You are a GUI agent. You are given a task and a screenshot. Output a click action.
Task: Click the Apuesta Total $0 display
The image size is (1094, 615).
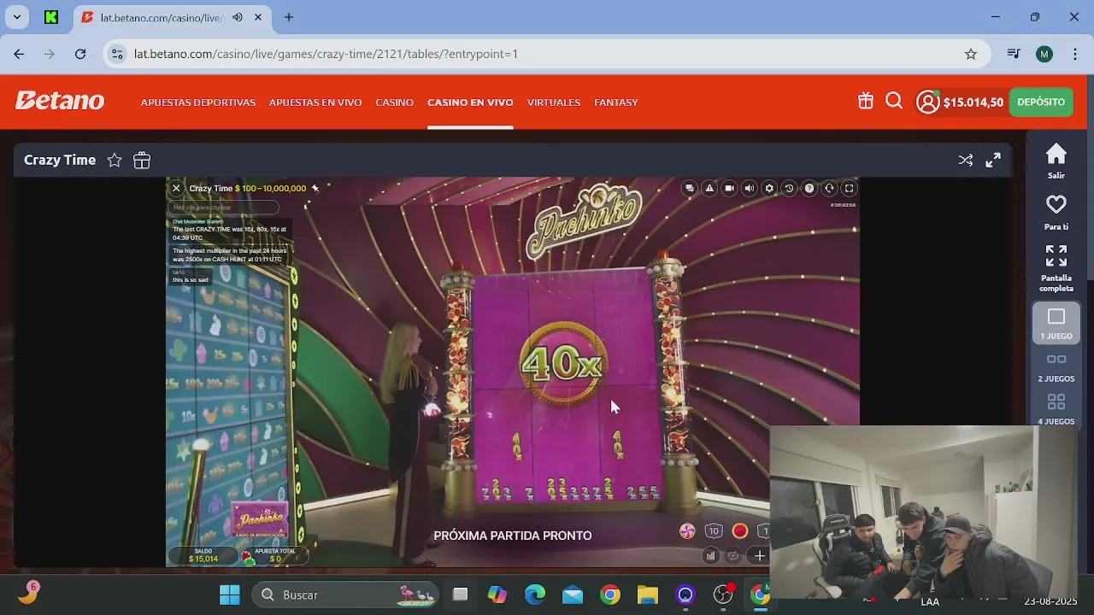point(275,555)
